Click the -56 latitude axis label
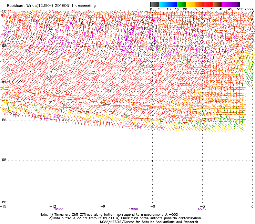 click(3, 120)
